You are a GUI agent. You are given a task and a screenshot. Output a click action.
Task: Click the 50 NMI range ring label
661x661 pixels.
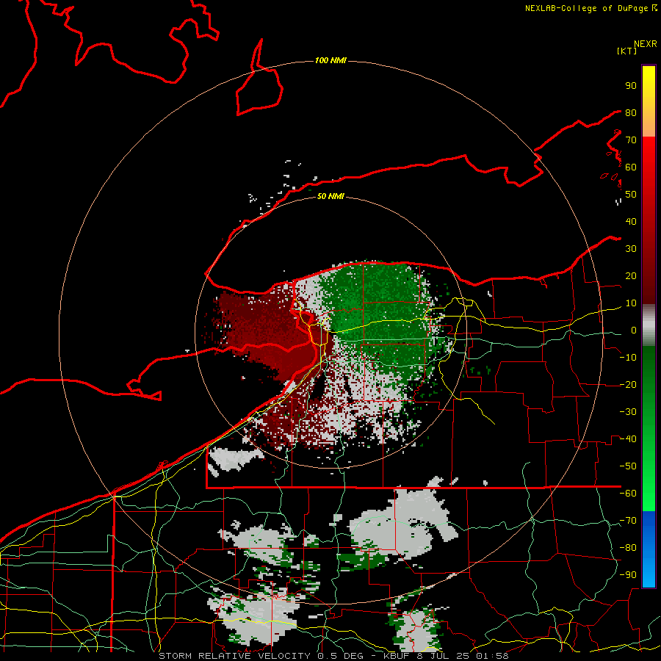pos(330,196)
